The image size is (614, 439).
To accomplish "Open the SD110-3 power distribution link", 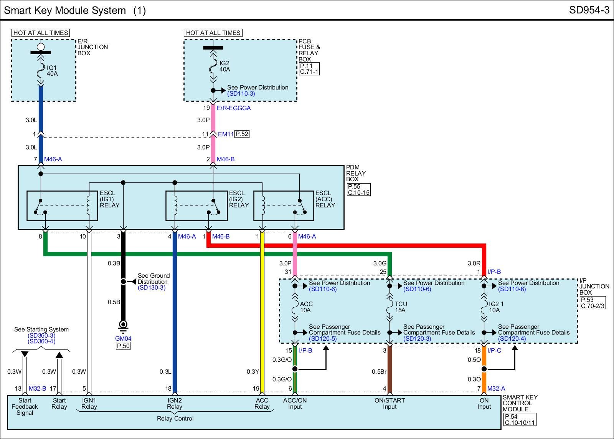I will (x=241, y=94).
